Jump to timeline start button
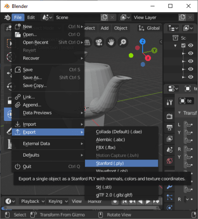198x219 pixels. [x=125, y=201]
